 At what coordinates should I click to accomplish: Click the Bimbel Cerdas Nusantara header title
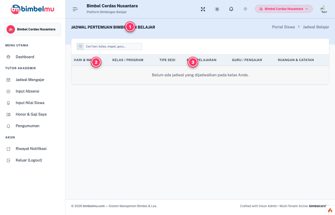coord(112,6)
